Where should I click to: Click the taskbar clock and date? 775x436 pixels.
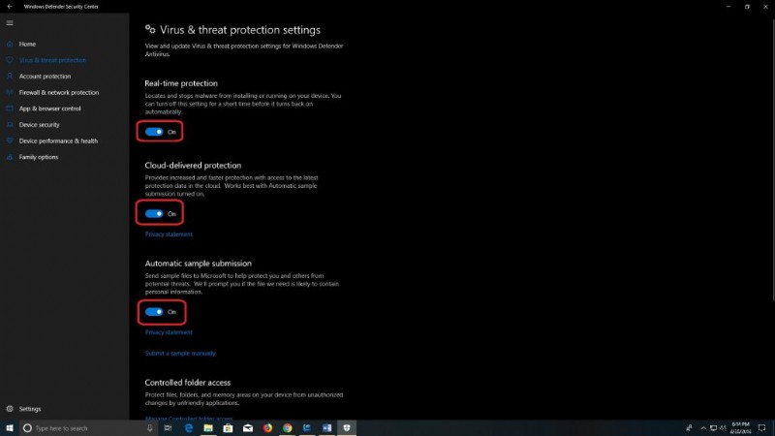coord(740,428)
